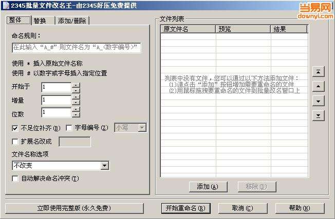Screen dimensions: 335x219
Task: Move selected file up one row
Action: (x=319, y=86)
